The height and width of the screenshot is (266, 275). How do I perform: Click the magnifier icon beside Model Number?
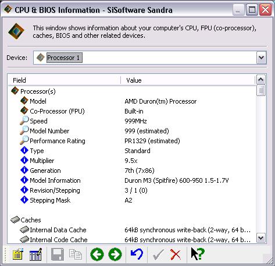pos(24,130)
